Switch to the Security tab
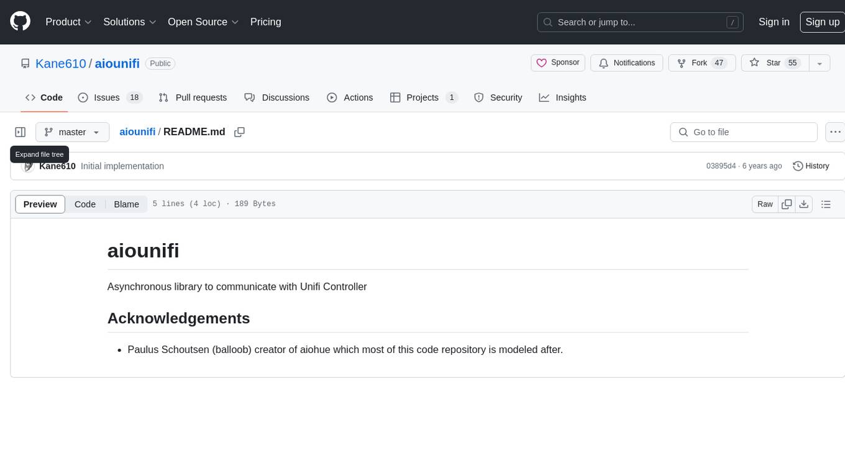Image resolution: width=845 pixels, height=474 pixels. (x=498, y=97)
